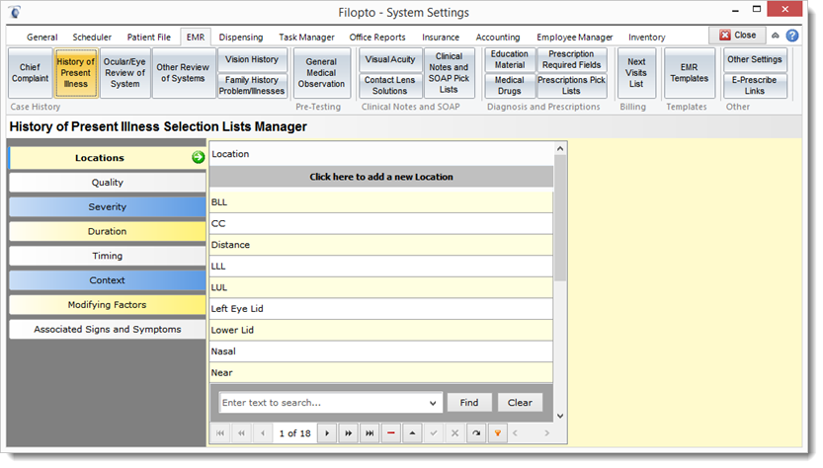Open EMR Templates
The image size is (823, 468).
tap(690, 73)
